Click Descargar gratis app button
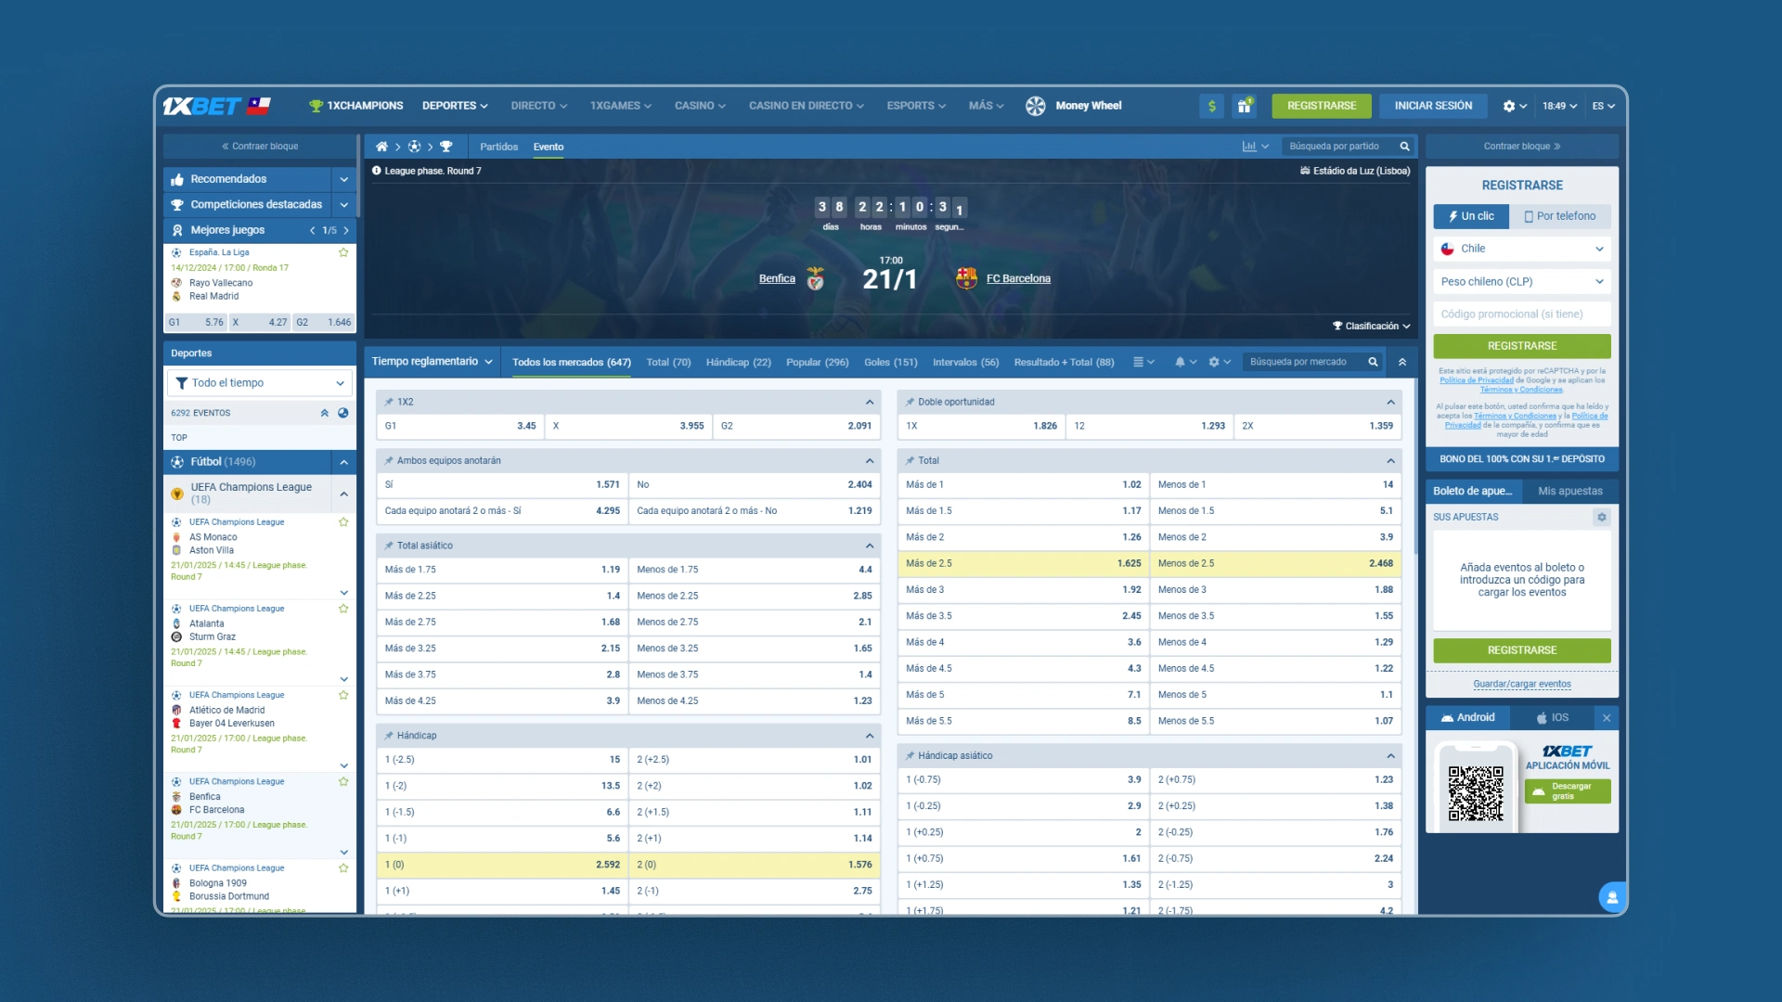Viewport: 1782px width, 1002px height. click(x=1568, y=791)
